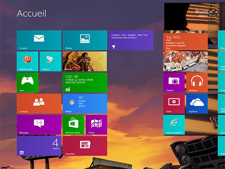Open the Photos tile

(x=85, y=40)
